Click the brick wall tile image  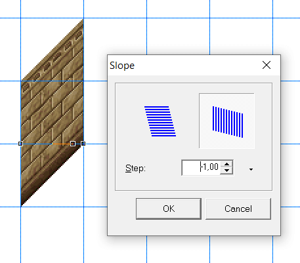point(52,113)
